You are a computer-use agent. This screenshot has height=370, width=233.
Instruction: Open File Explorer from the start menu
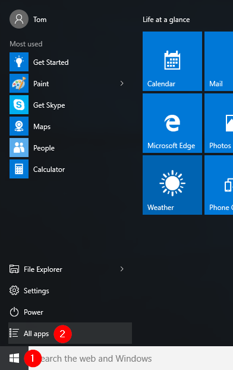pyautogui.click(x=70, y=269)
